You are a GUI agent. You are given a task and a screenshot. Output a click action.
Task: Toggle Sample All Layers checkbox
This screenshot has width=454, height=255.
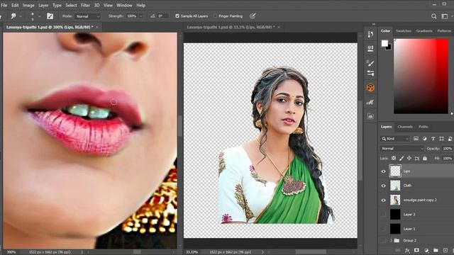(x=177, y=16)
